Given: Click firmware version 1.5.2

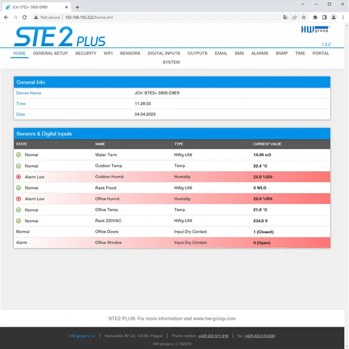Looking at the screenshot, I should click(326, 44).
